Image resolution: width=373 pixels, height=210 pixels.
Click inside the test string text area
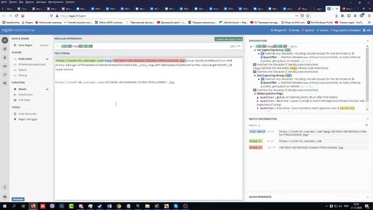(149, 128)
